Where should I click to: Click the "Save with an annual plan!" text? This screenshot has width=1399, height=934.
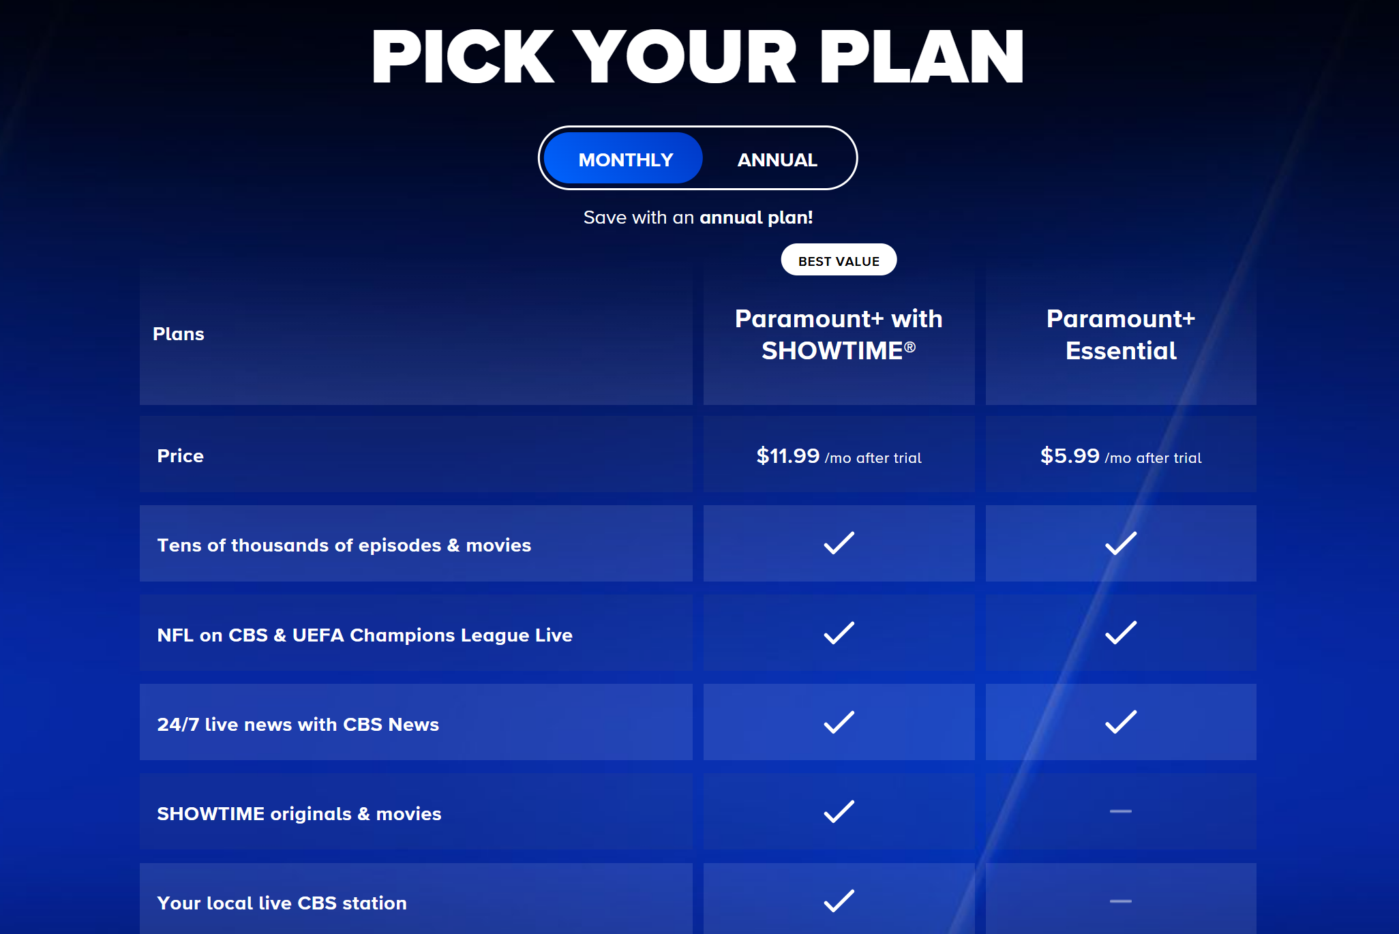click(698, 217)
